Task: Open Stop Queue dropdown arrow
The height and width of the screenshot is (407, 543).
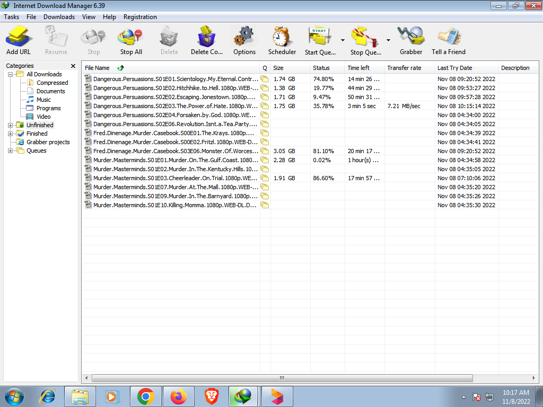Action: click(388, 40)
